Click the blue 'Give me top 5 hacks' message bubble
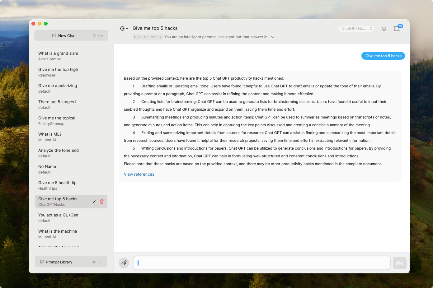Viewport: 433px width, 288px height. 383,56
